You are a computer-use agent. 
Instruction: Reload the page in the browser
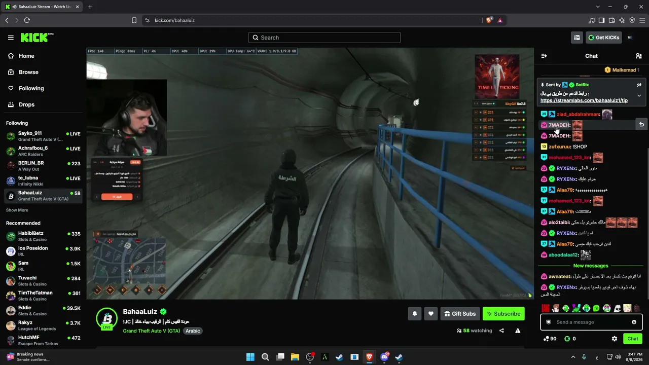pyautogui.click(x=27, y=20)
